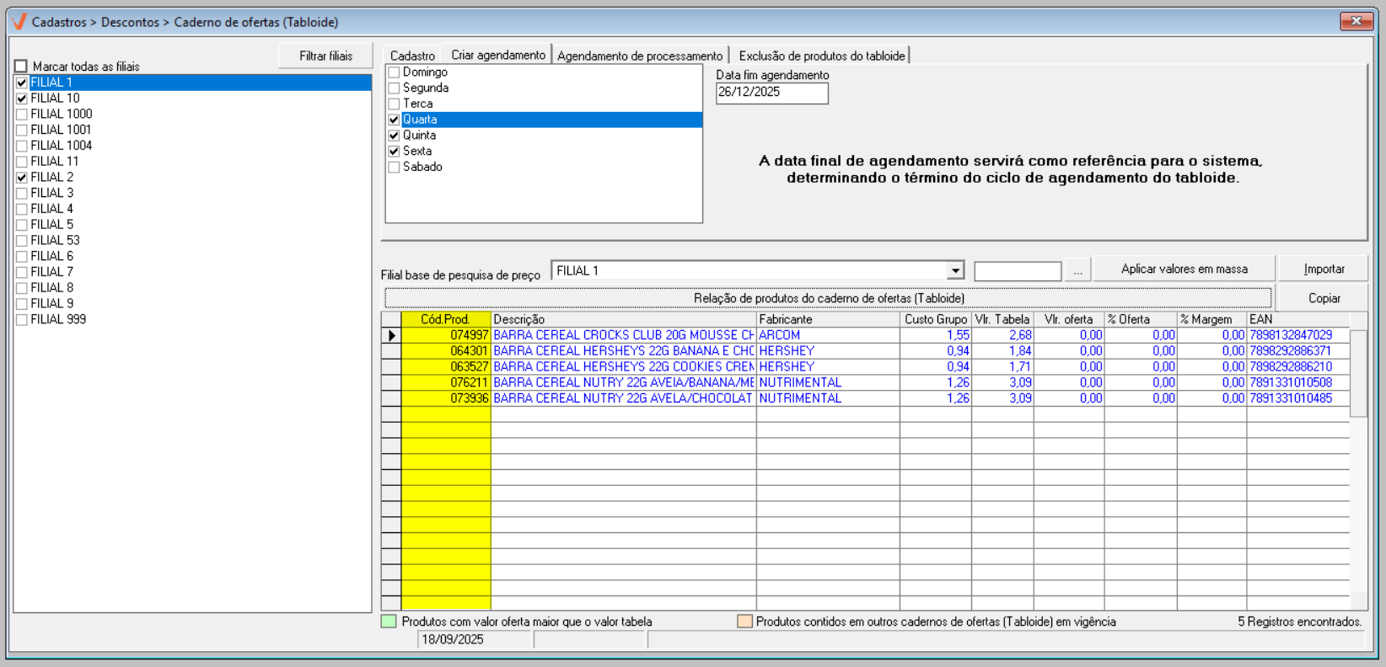Click the Copiar button
This screenshot has height=667, width=1386.
click(x=1324, y=298)
